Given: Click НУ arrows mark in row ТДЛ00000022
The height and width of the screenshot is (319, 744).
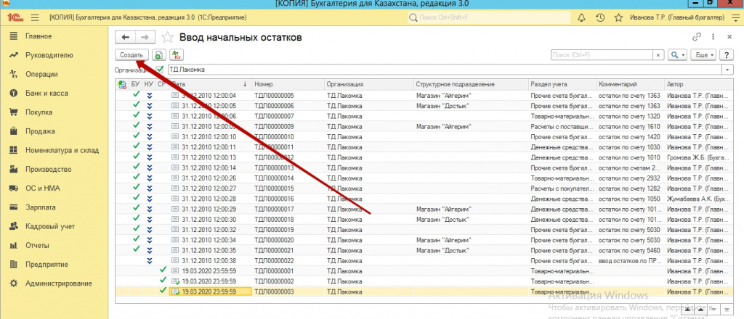Looking at the screenshot, I should click(x=150, y=261).
